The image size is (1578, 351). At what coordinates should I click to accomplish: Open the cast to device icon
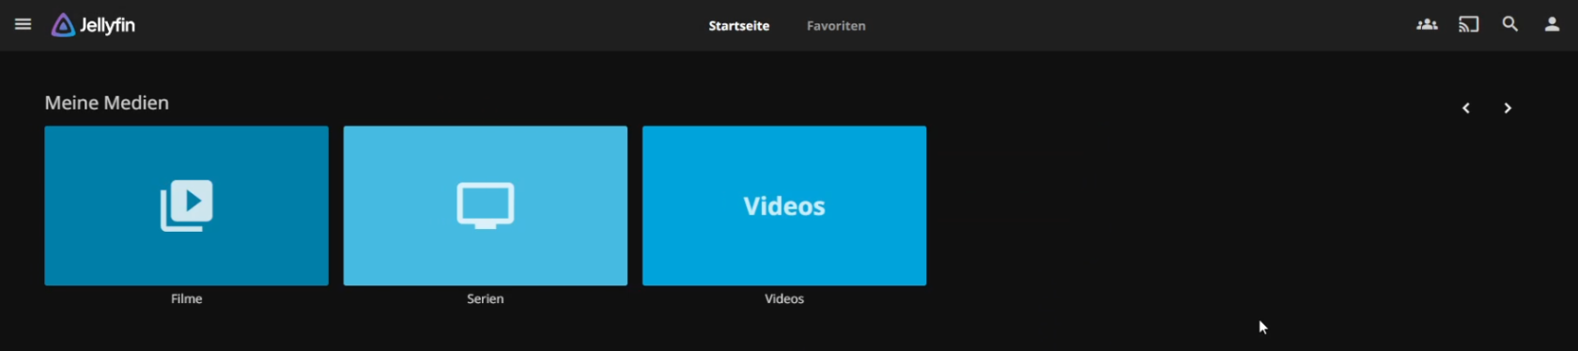[x=1468, y=24]
